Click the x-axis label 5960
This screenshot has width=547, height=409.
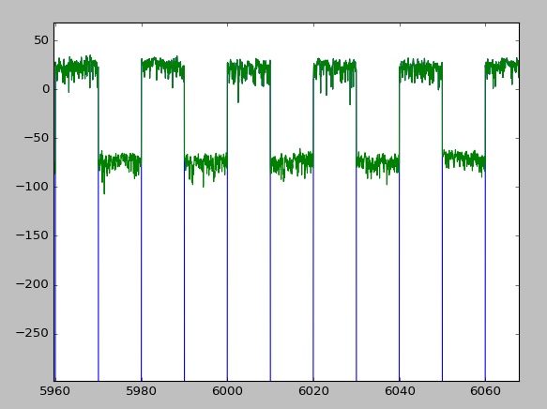pyautogui.click(x=54, y=391)
